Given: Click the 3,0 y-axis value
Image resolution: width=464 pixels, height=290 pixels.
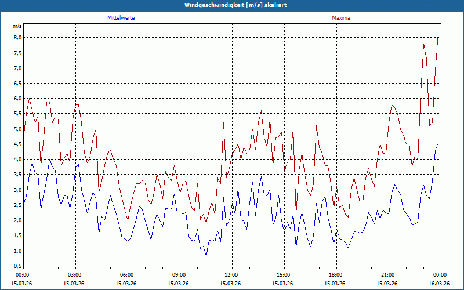Looking at the screenshot, I should point(17,190).
